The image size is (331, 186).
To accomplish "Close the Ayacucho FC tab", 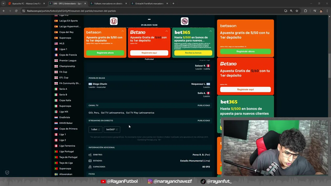I will coord(44,4).
